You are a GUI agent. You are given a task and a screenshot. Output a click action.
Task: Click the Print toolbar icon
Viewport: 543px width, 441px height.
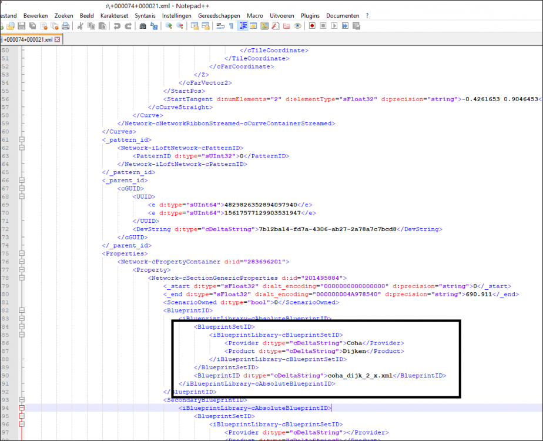click(x=65, y=26)
